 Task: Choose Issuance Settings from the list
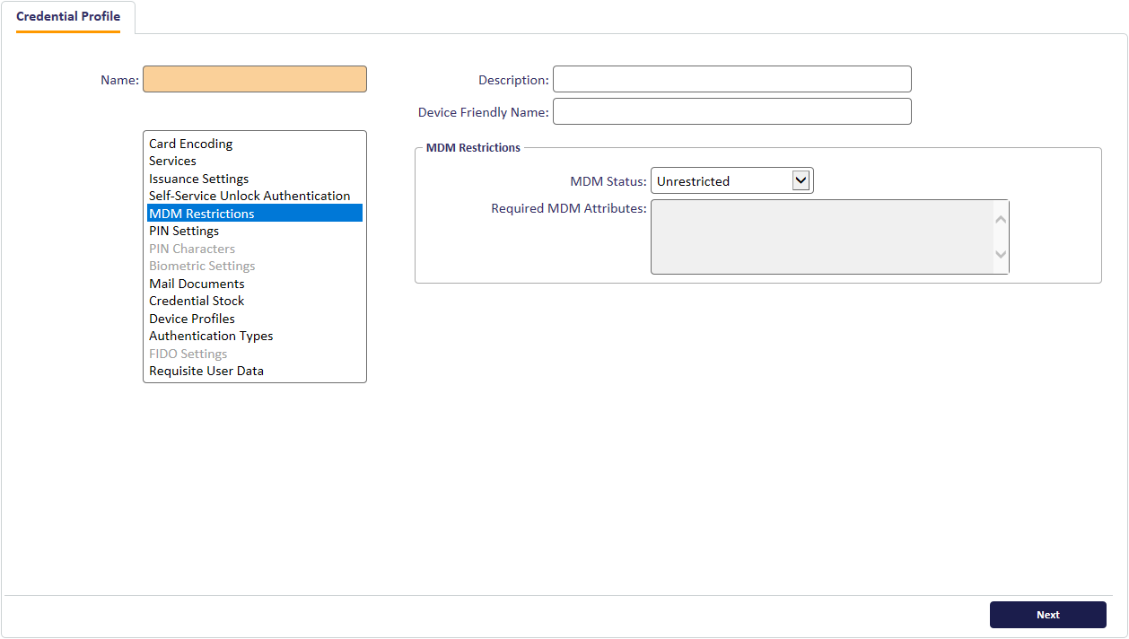point(199,179)
